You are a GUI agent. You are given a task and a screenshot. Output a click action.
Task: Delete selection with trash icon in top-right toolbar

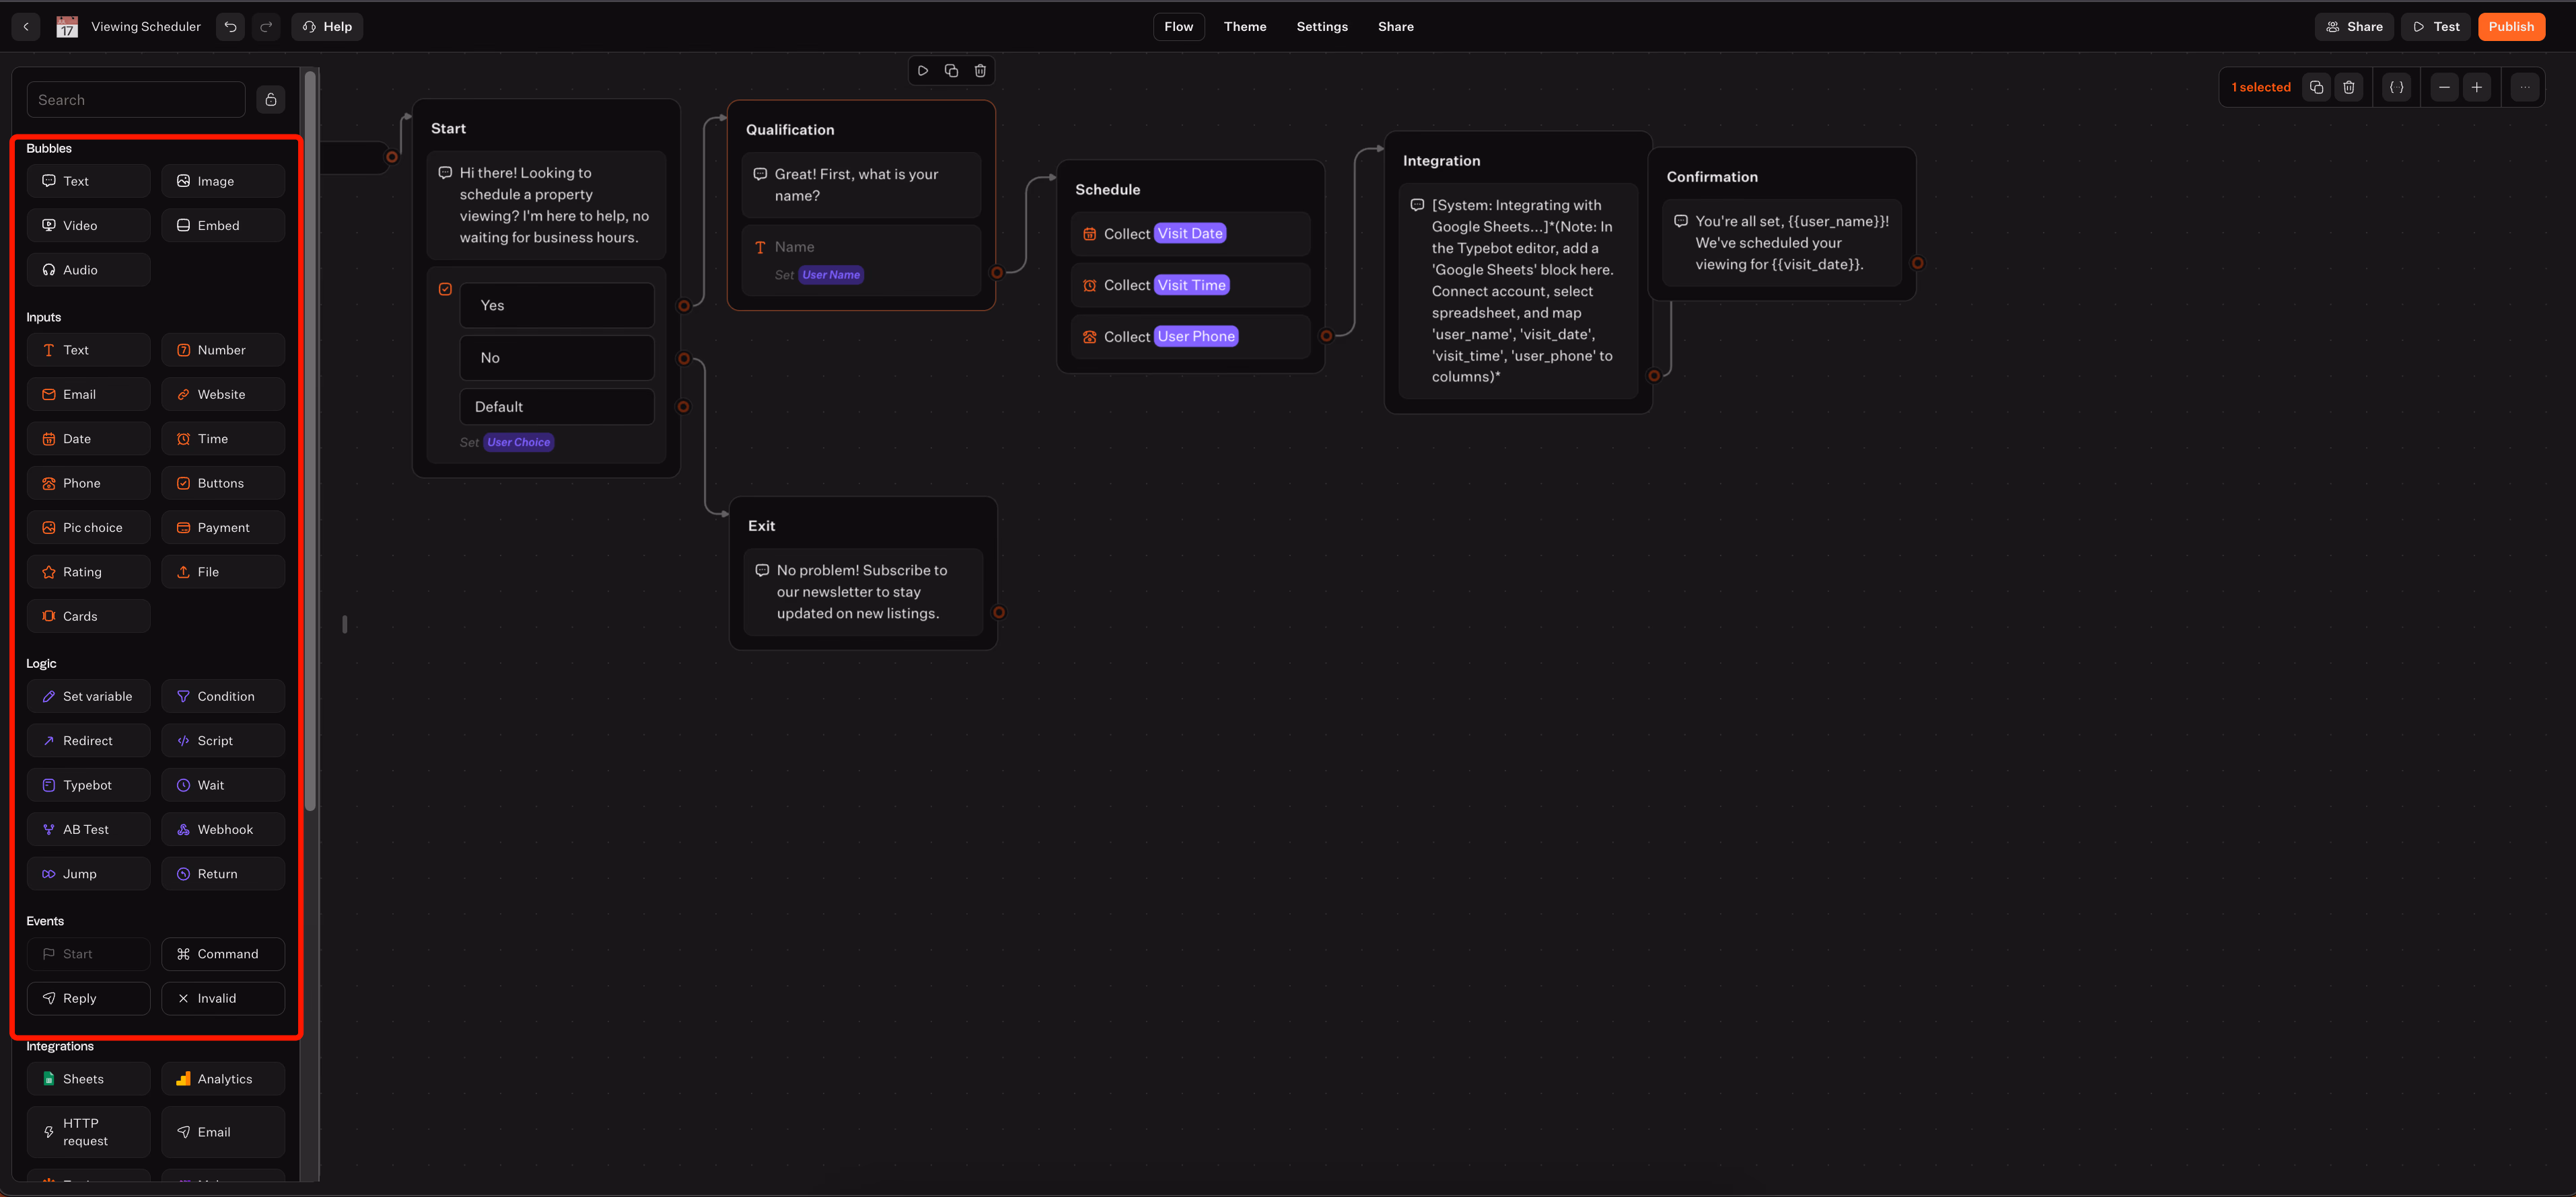(x=2348, y=88)
